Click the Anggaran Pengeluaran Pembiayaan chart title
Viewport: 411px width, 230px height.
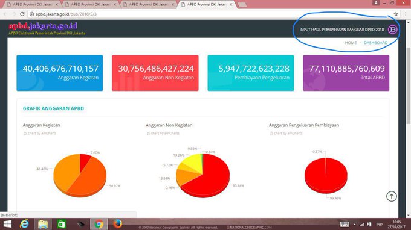(x=304, y=125)
